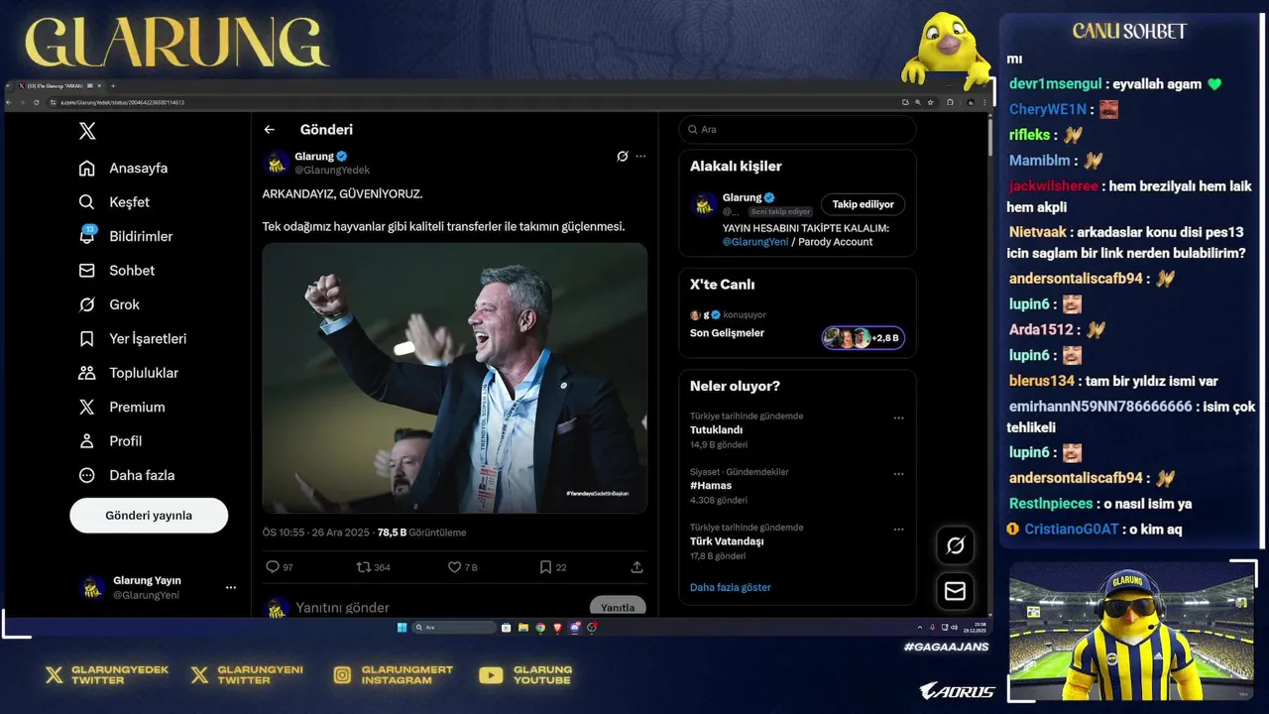Open the floating messages envelope button
This screenshot has height=714, width=1269.
coord(956,591)
